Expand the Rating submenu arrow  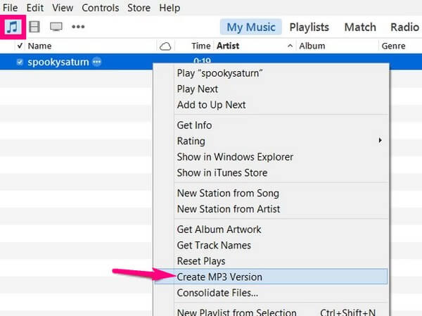coord(380,140)
